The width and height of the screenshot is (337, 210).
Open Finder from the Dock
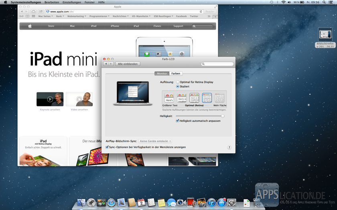pyautogui.click(x=81, y=202)
